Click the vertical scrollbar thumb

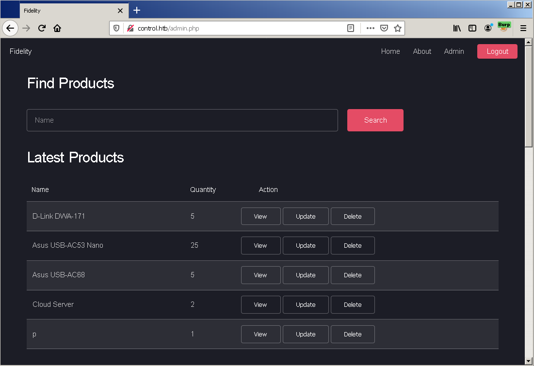(x=529, y=96)
